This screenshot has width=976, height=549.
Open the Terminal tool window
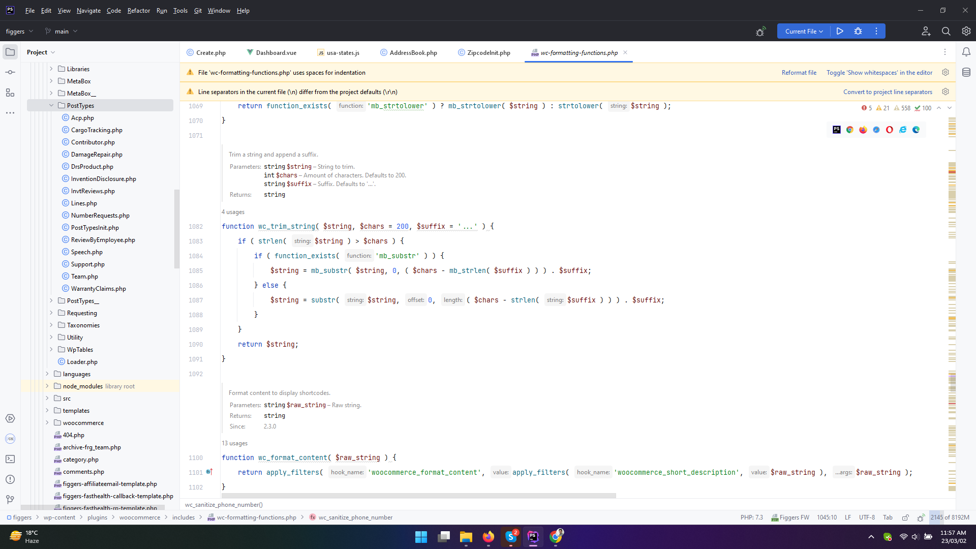(10, 459)
